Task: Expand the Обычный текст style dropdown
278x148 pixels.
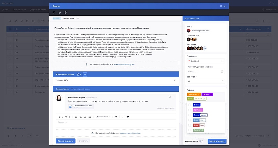Action: [103, 117]
